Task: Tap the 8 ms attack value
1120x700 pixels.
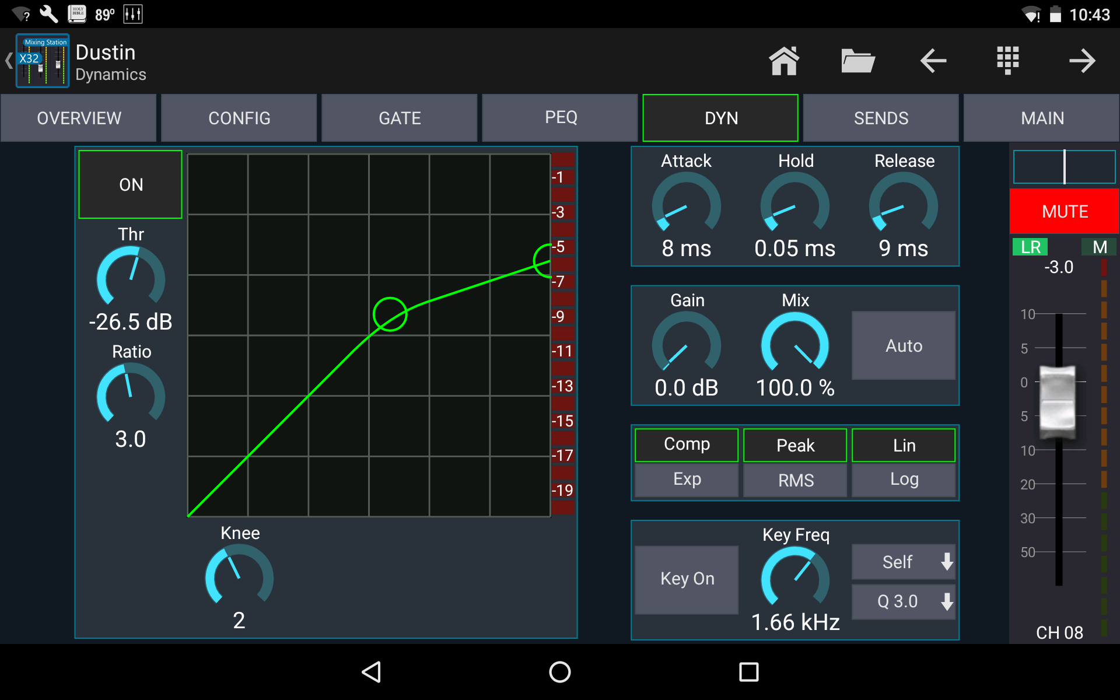Action: [687, 249]
